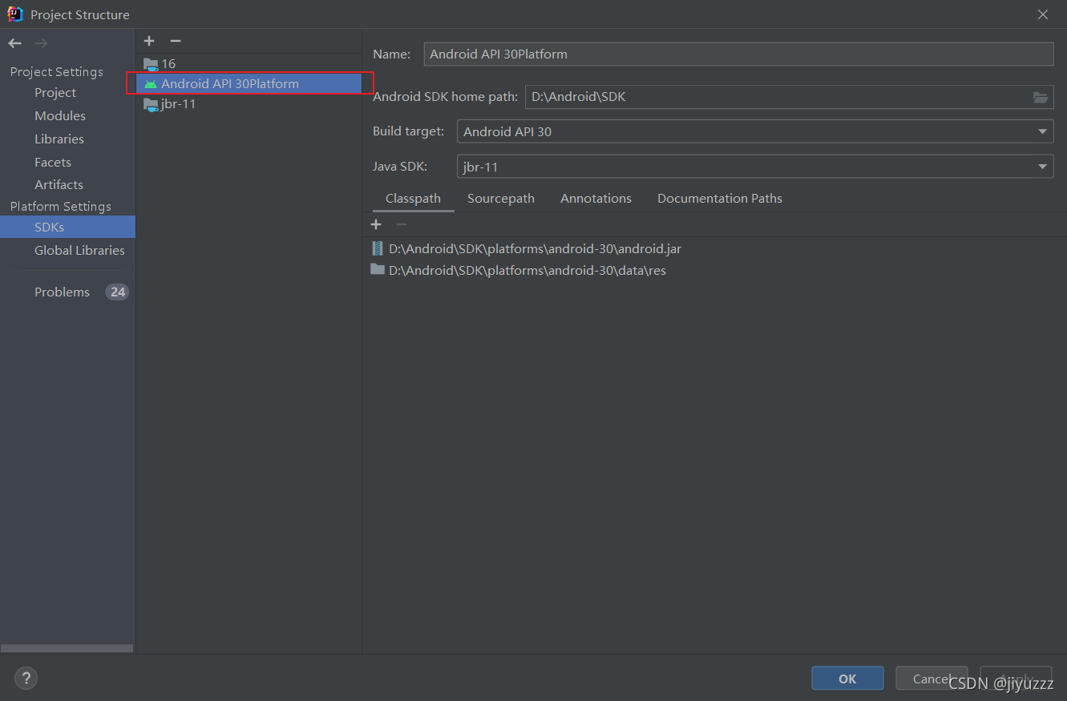Screen dimensions: 1067x701
Task: Open the Modules settings page
Action: (60, 115)
